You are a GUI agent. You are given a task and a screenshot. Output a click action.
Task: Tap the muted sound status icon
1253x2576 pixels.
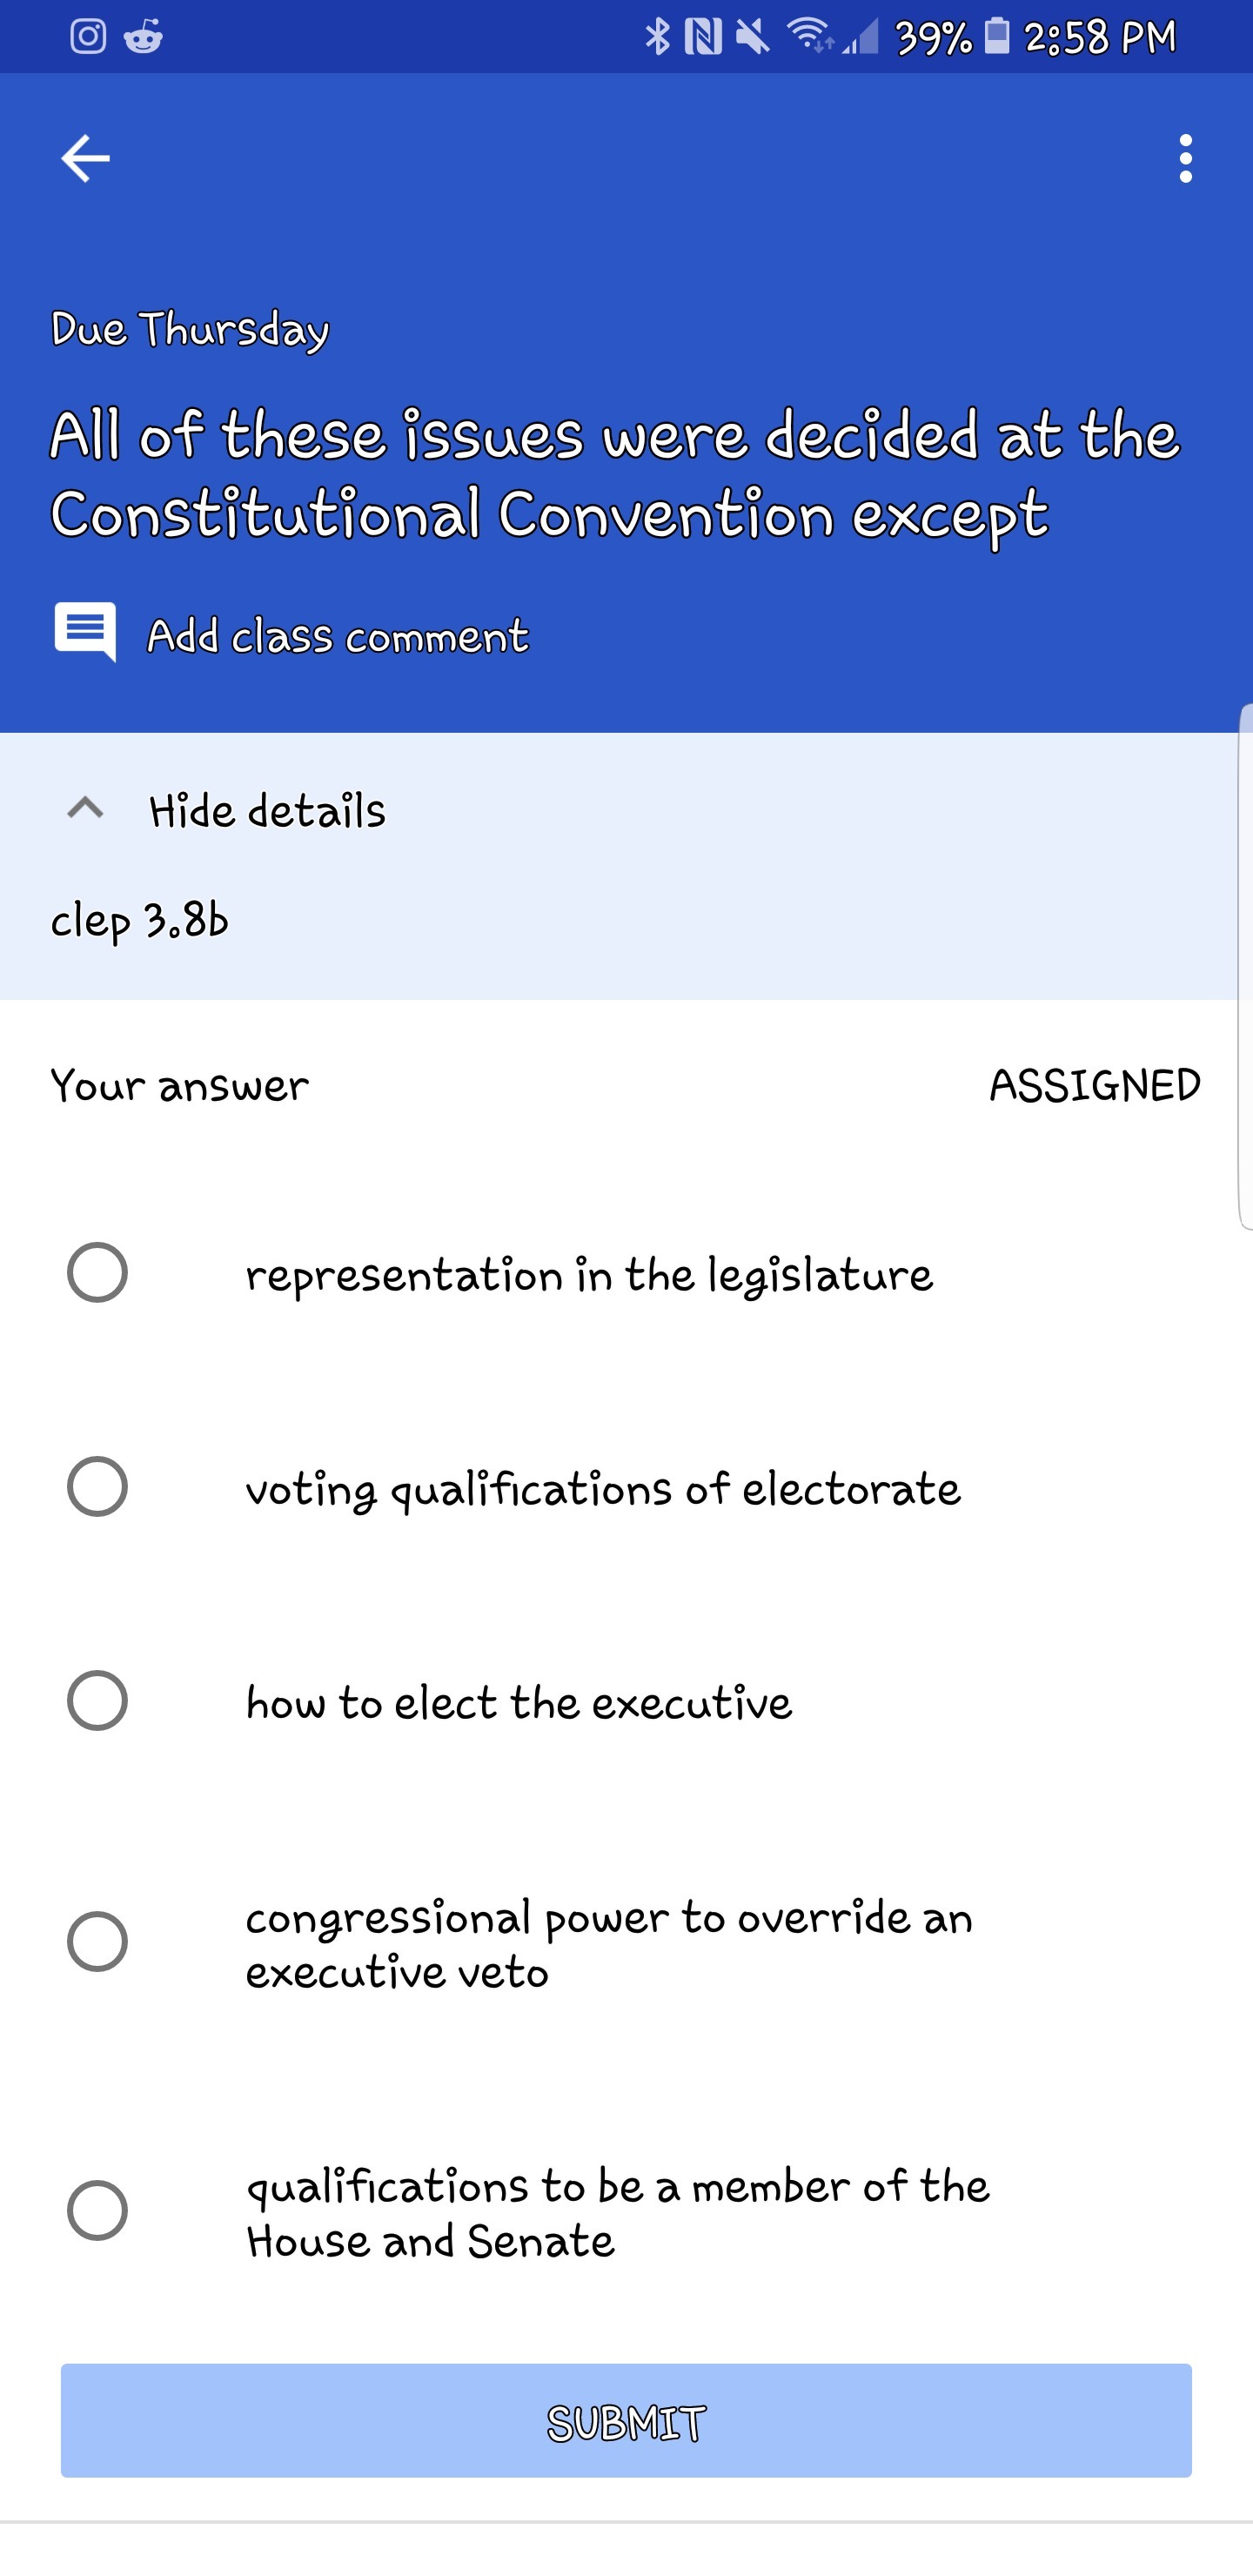coord(752,37)
